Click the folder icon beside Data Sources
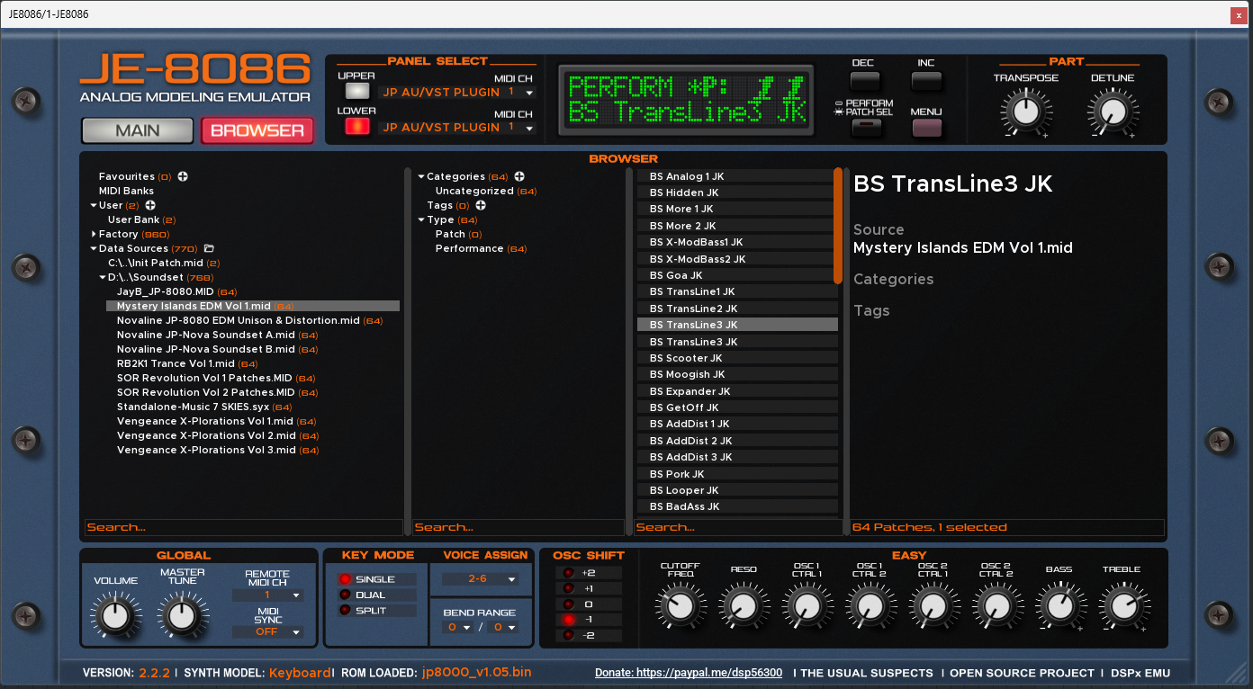This screenshot has width=1253, height=689. click(209, 248)
